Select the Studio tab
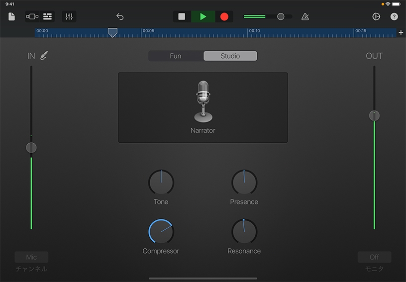Screen dimensions: 406x282 click(230, 56)
